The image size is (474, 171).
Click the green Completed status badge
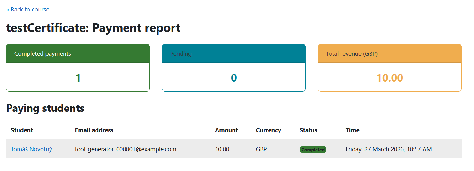tap(313, 150)
